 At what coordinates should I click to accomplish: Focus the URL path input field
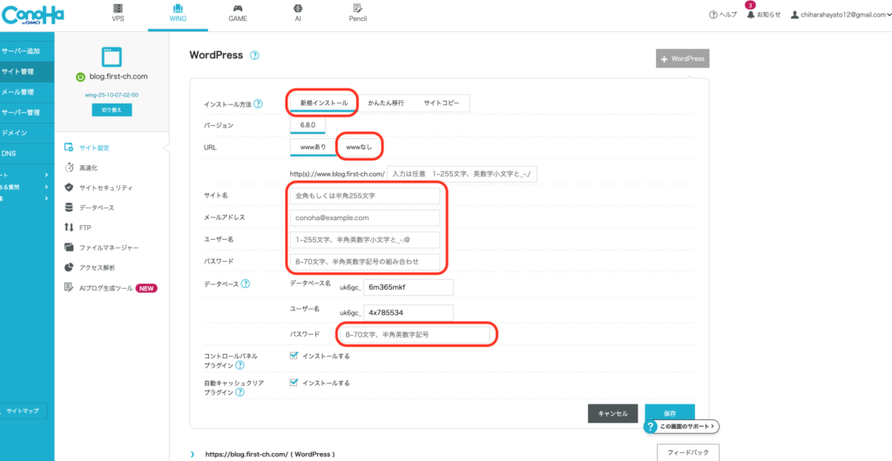(x=462, y=174)
